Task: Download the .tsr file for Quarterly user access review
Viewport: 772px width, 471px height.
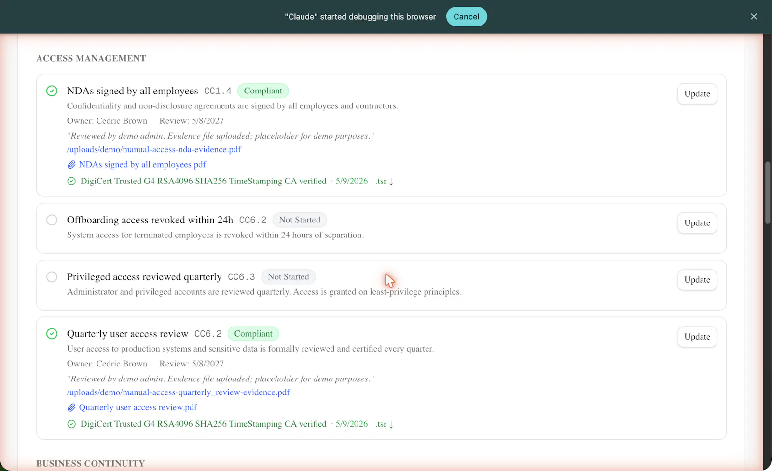Action: click(x=385, y=424)
